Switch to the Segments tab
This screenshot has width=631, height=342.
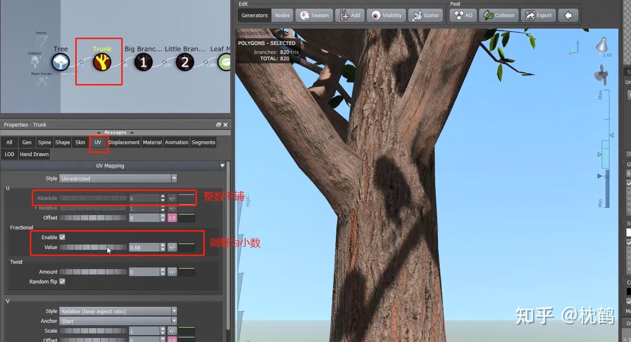click(x=203, y=142)
